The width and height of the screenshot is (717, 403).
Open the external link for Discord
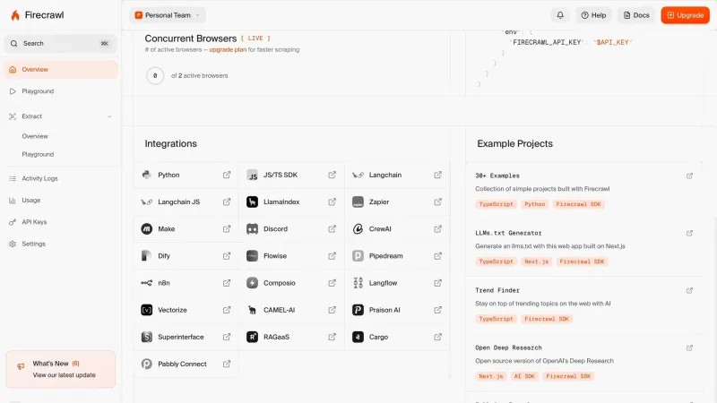(332, 229)
